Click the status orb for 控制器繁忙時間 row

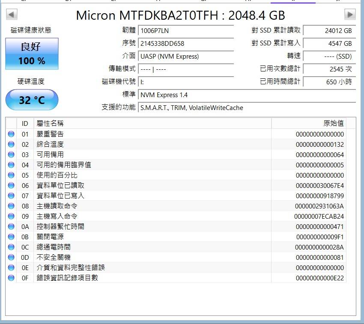click(x=11, y=226)
